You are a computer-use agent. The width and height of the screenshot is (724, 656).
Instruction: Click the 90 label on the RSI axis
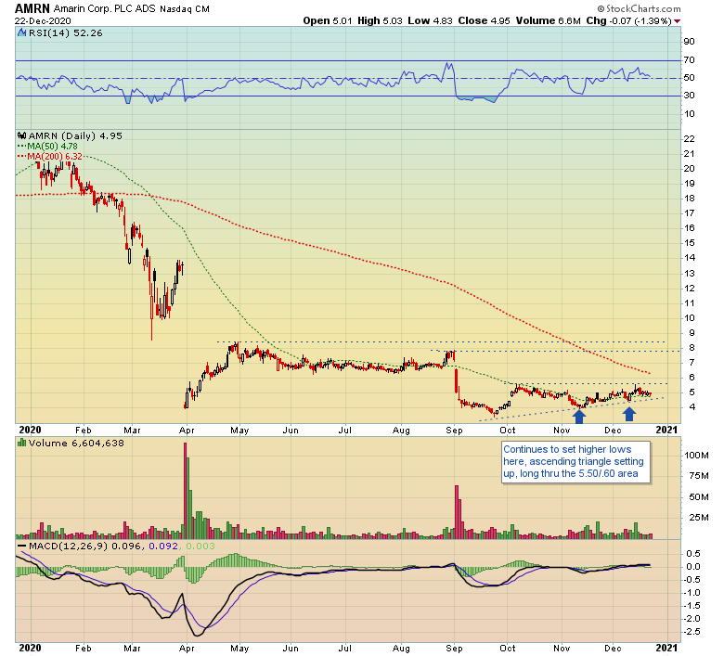(689, 42)
